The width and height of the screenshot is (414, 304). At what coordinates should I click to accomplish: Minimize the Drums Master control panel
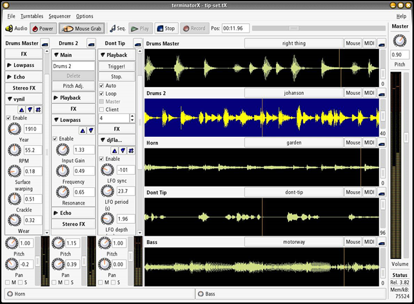[x=44, y=43]
